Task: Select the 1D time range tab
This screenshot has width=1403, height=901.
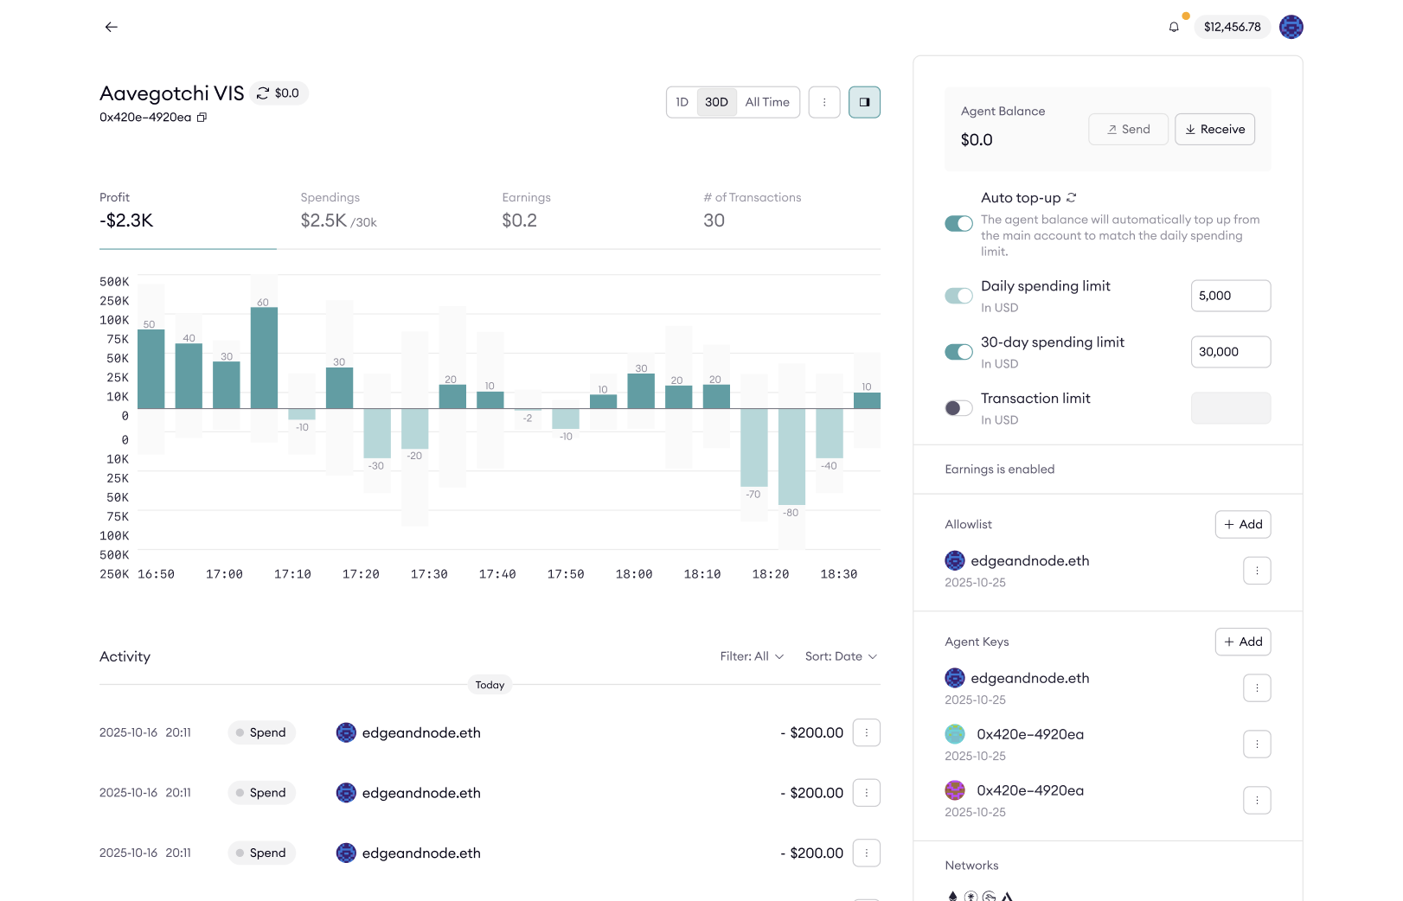Action: point(682,102)
